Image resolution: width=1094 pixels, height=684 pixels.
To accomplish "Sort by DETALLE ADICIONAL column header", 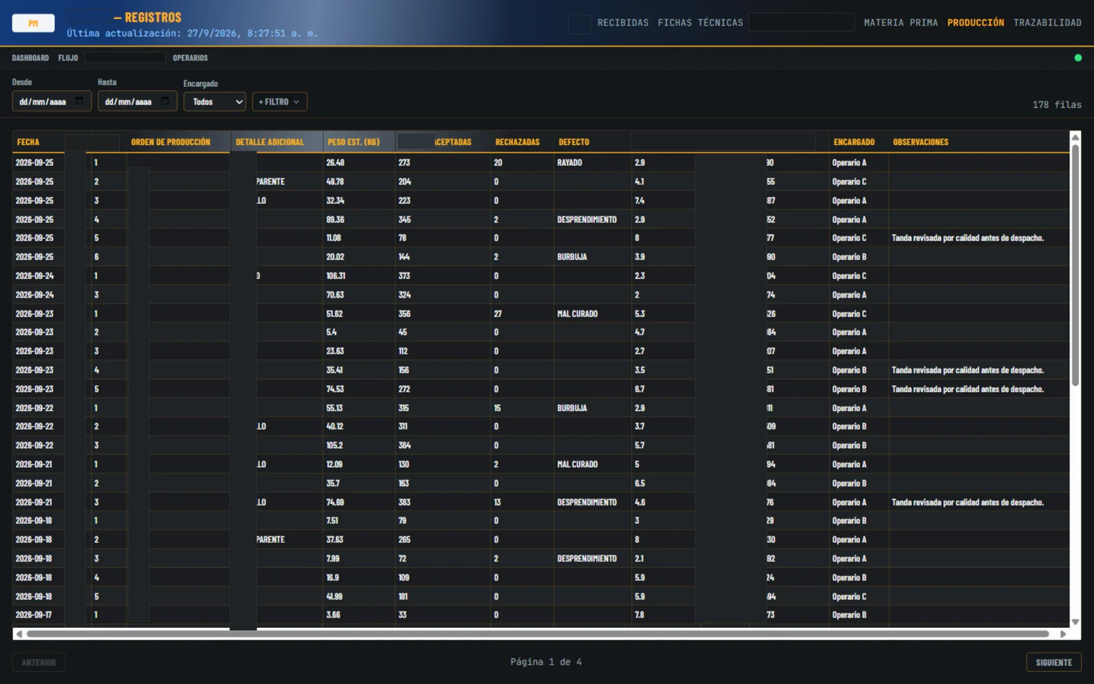I will [x=270, y=142].
